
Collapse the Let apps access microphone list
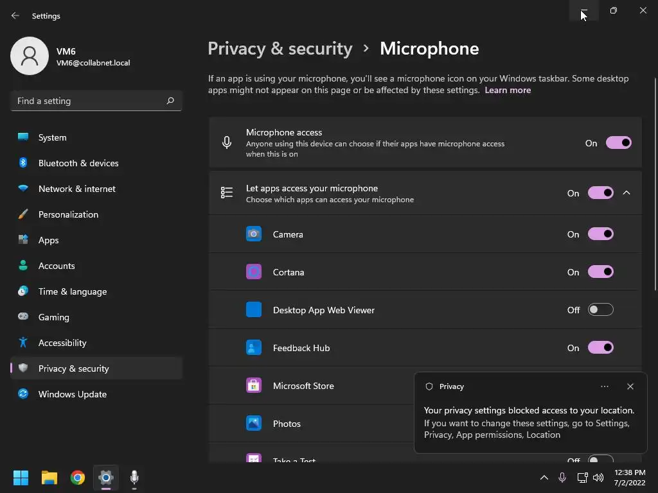point(627,193)
